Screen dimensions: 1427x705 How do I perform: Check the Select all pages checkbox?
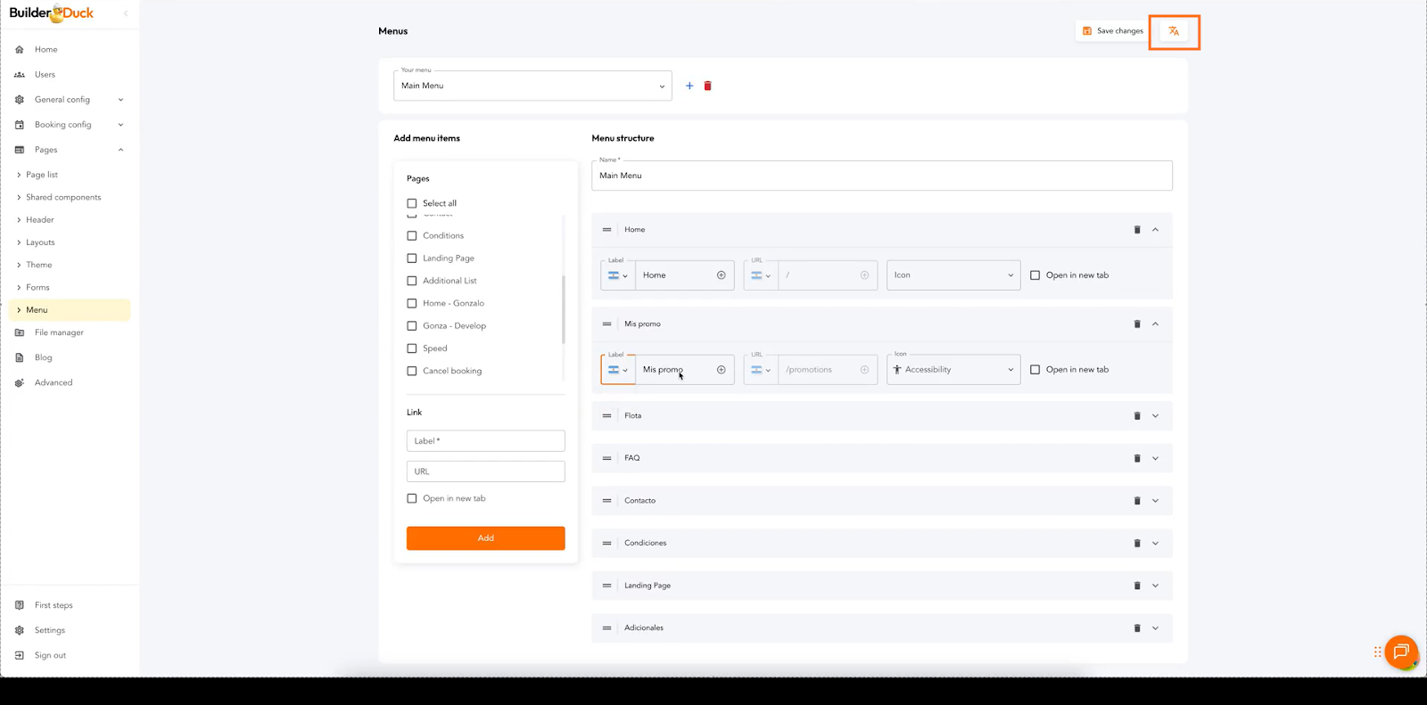(412, 203)
